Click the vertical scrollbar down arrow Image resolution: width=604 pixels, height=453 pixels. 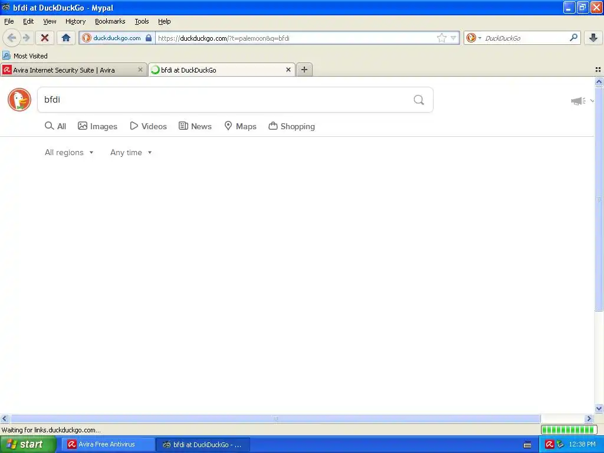click(x=599, y=409)
